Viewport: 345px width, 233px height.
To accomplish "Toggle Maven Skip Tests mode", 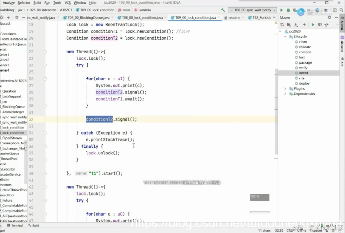I will tap(327, 25).
